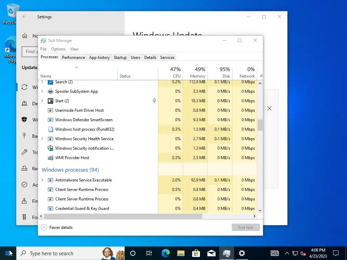Click the Settings gear taskbar icon
347x260 pixels.
pyautogui.click(x=242, y=253)
